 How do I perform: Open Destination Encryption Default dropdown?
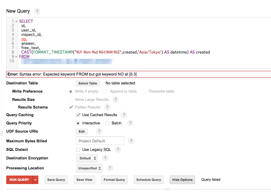(x=88, y=158)
